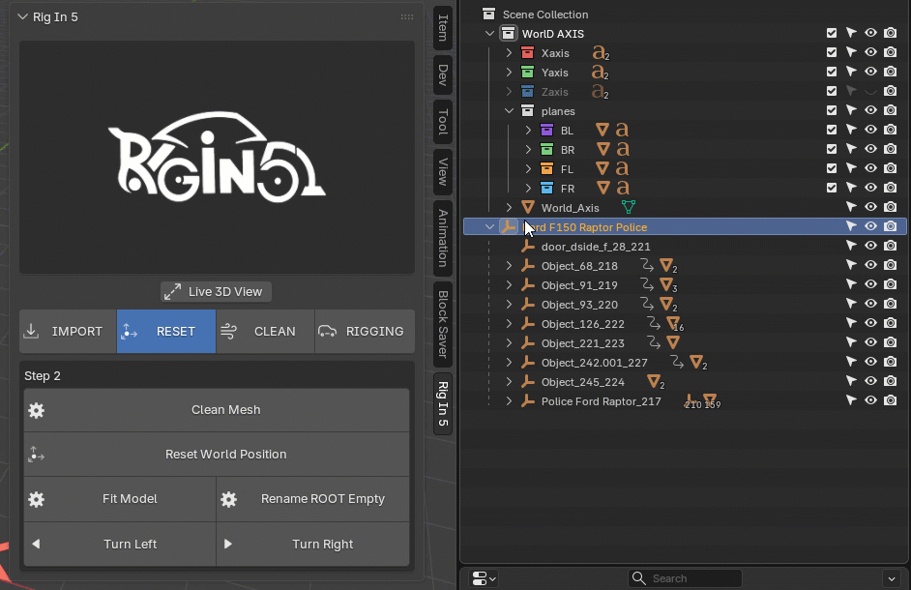Click Rename ROOT Empty button
The height and width of the screenshot is (590, 911).
click(312, 499)
